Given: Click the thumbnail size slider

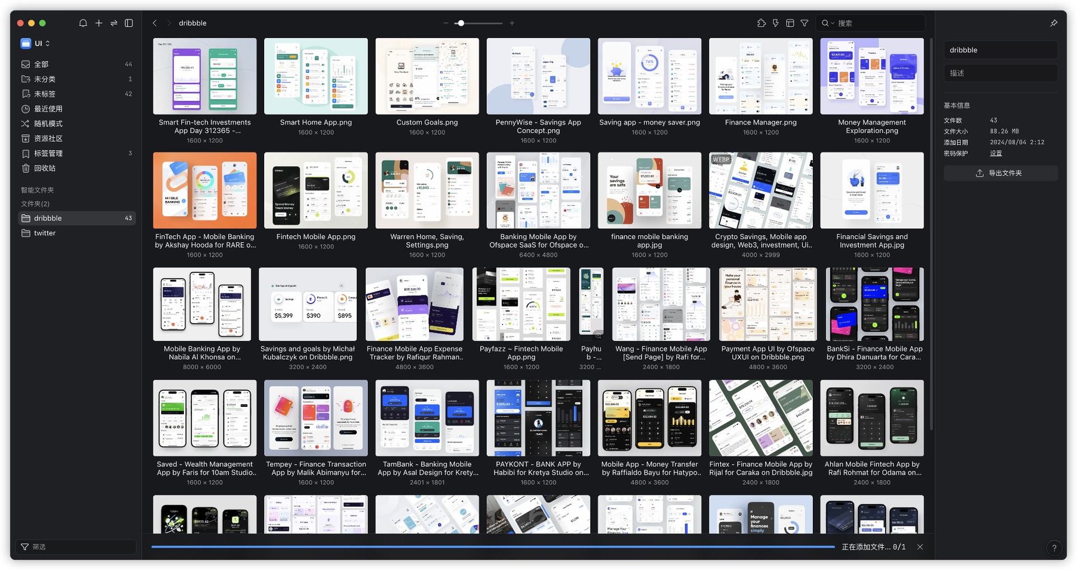Looking at the screenshot, I should pos(478,23).
